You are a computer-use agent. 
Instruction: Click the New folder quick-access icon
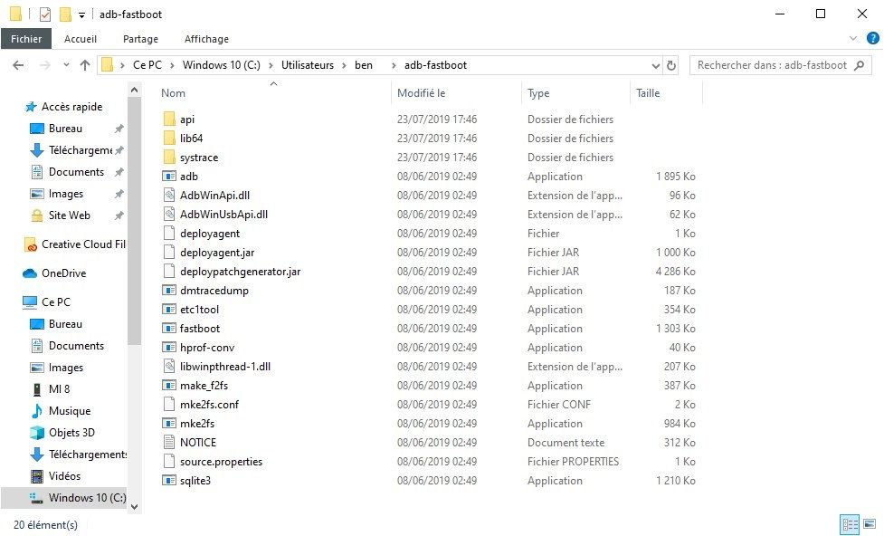pos(65,14)
